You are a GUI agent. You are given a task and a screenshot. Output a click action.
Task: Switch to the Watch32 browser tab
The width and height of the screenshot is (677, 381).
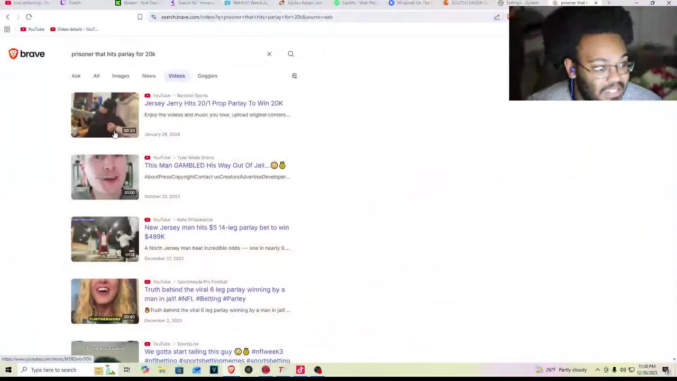(246, 3)
